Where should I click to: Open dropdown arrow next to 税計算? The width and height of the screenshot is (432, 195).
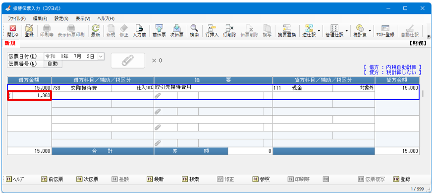coord(370,31)
